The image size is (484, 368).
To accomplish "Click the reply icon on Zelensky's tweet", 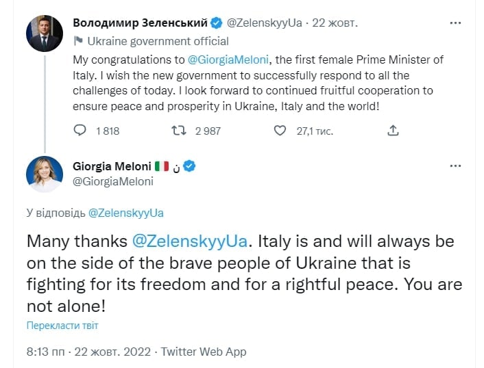I will 80,131.
